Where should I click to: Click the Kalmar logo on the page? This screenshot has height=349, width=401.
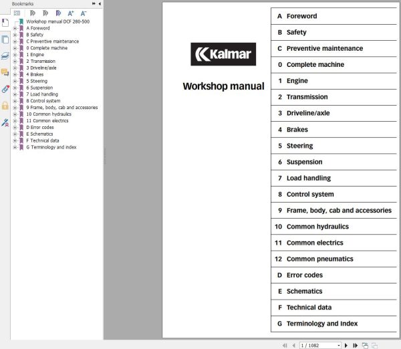click(223, 54)
